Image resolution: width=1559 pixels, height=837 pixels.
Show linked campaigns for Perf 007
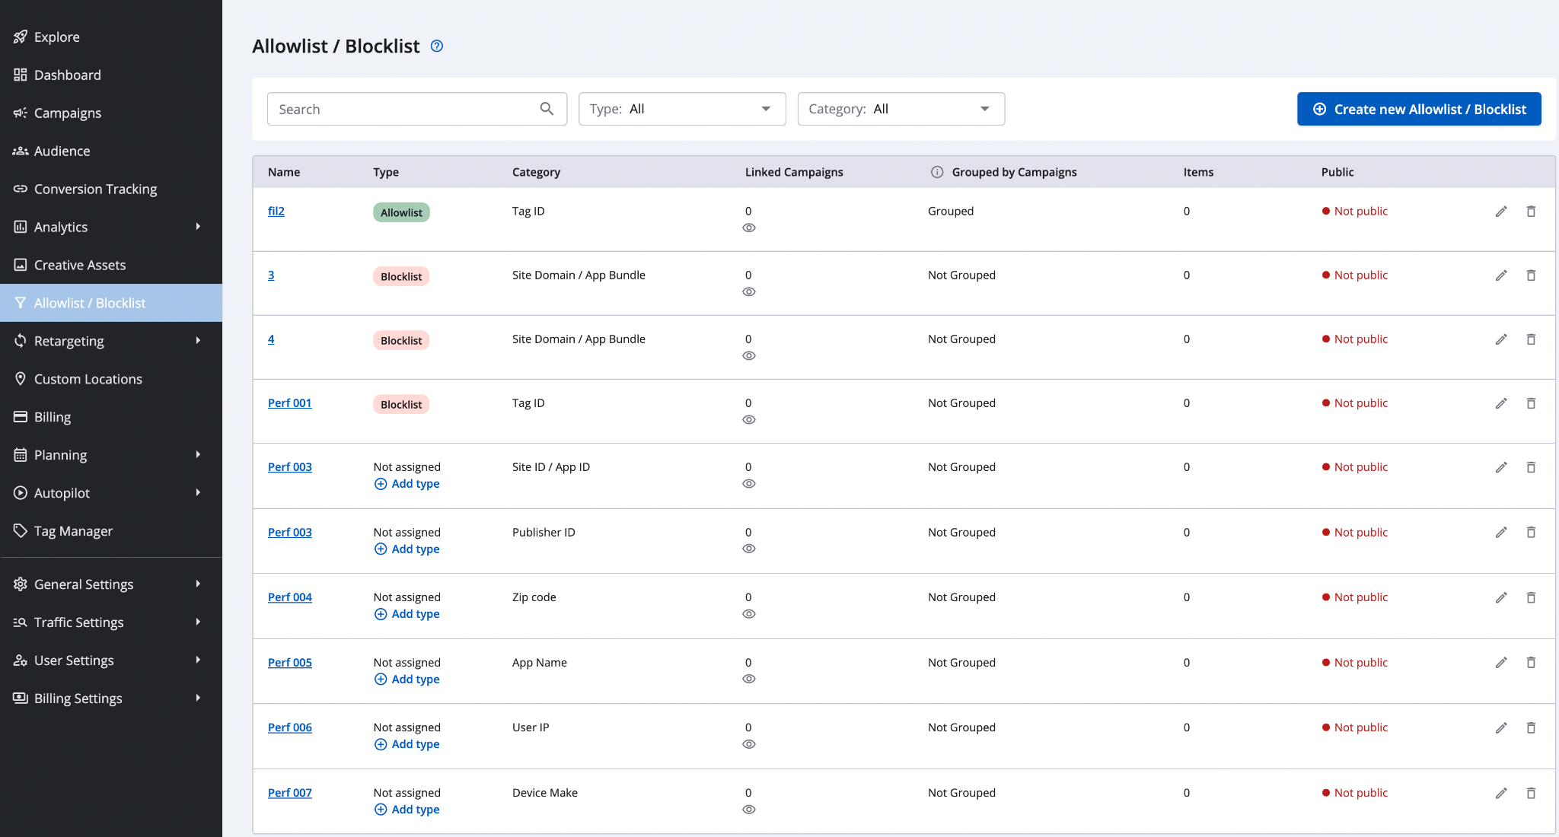(749, 810)
